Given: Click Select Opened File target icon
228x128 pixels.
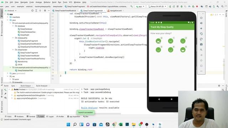Looking at the screenshot, I should tap(32, 11).
